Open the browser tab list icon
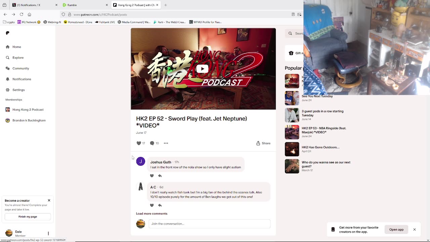Screen dimensions: 430x242 pyautogui.click(x=4, y=5)
